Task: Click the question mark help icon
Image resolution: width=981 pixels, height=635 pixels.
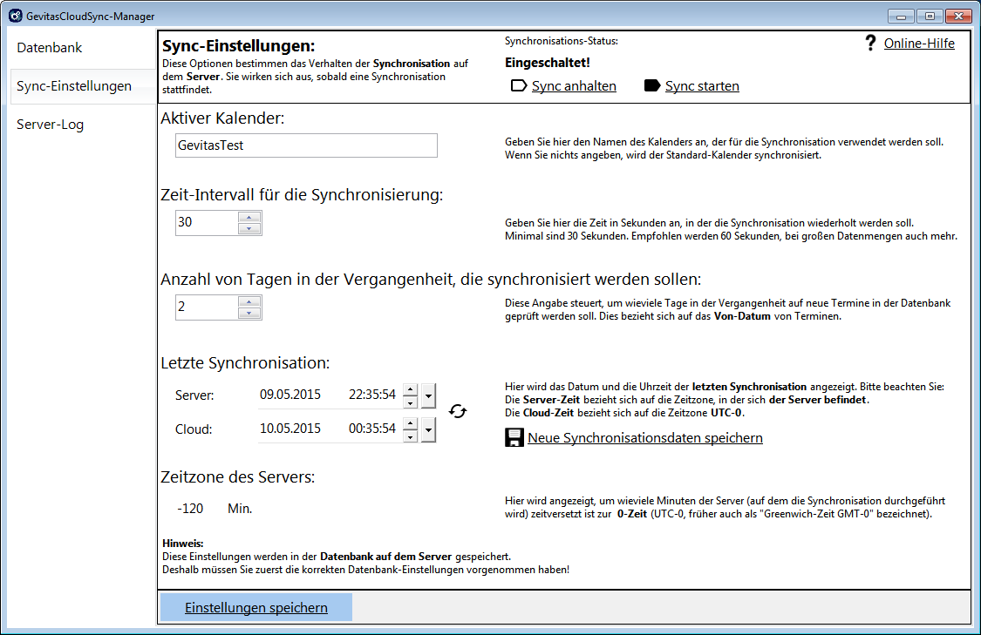Action: click(x=870, y=43)
